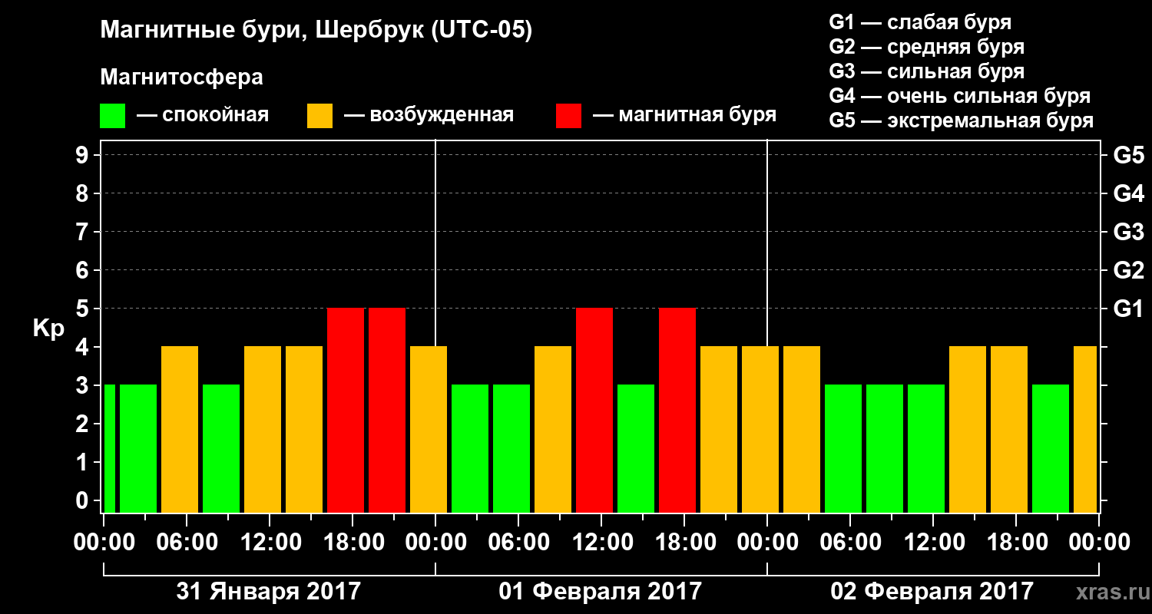Click legend line 'G2 — средняя буря'
This screenshot has height=614, width=1152.
pyautogui.click(x=927, y=47)
